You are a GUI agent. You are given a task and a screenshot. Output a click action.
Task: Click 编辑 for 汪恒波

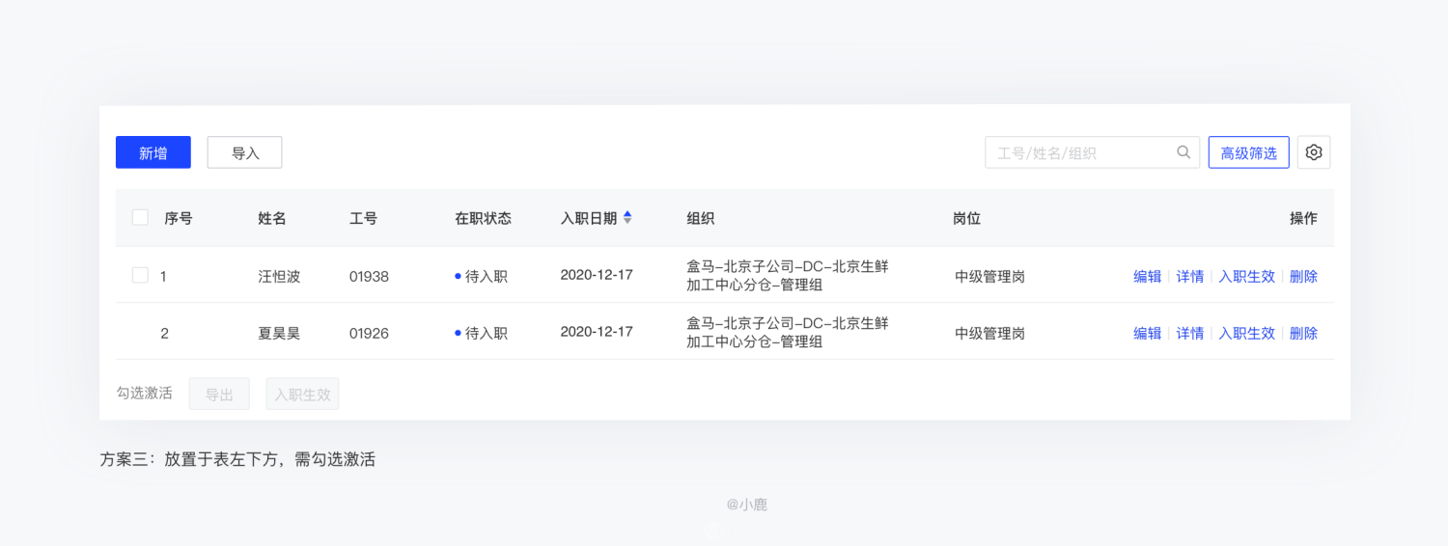pos(1148,277)
